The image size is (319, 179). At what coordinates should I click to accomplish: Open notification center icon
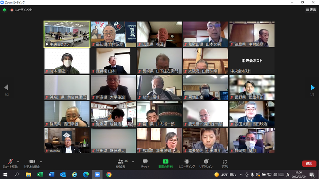tap(312, 175)
